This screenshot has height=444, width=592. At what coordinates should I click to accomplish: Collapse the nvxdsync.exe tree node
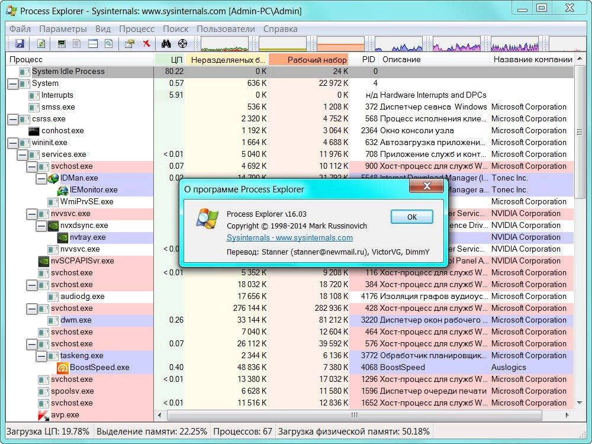pos(41,226)
